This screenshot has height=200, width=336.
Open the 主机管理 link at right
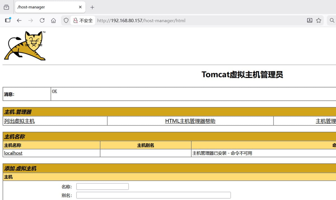pos(326,121)
